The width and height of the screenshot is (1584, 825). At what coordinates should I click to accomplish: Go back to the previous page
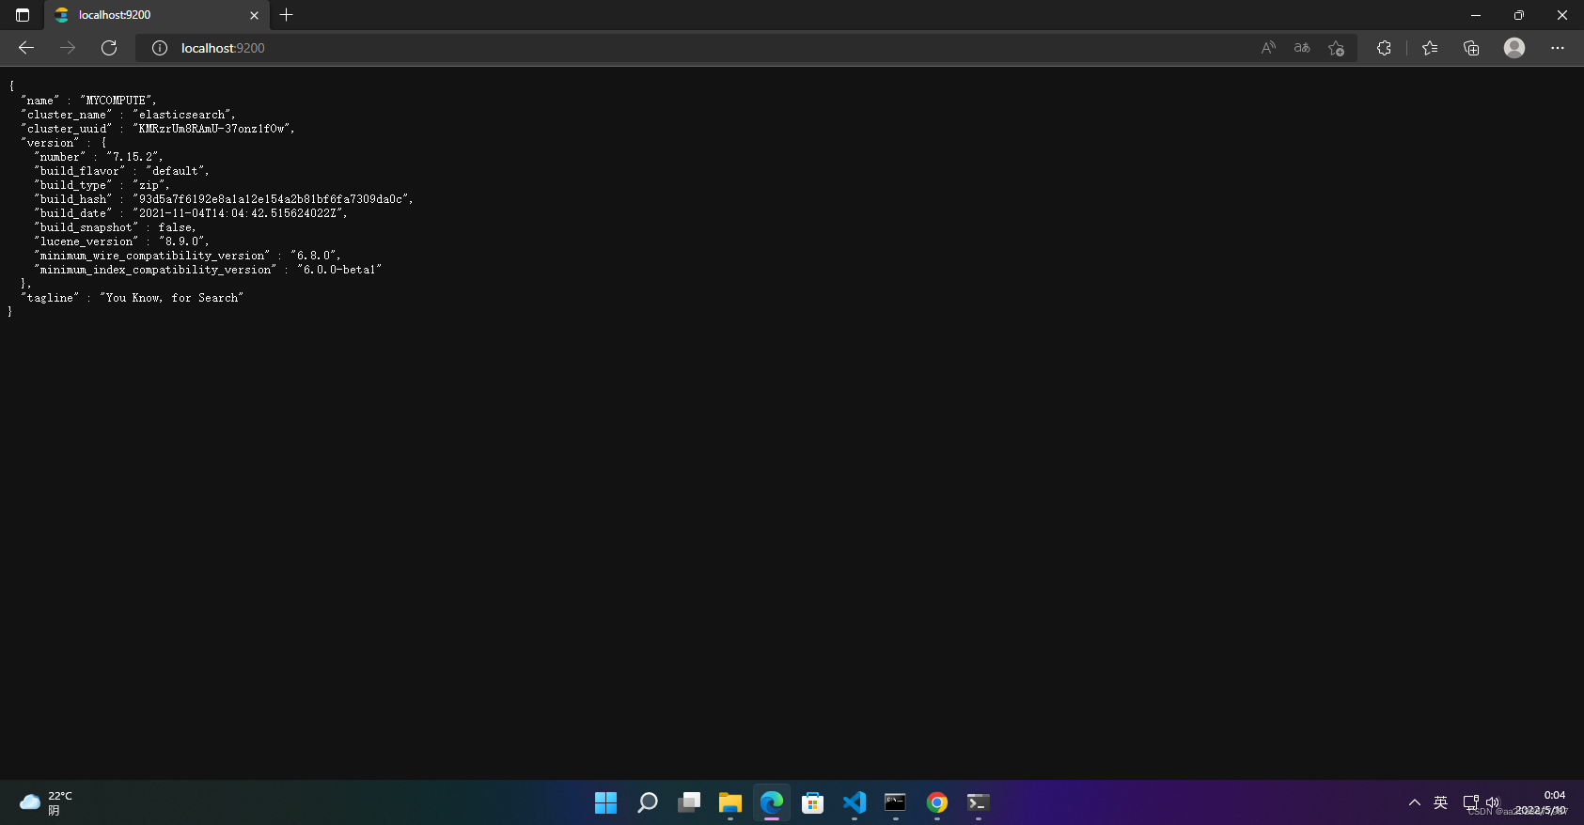tap(26, 48)
